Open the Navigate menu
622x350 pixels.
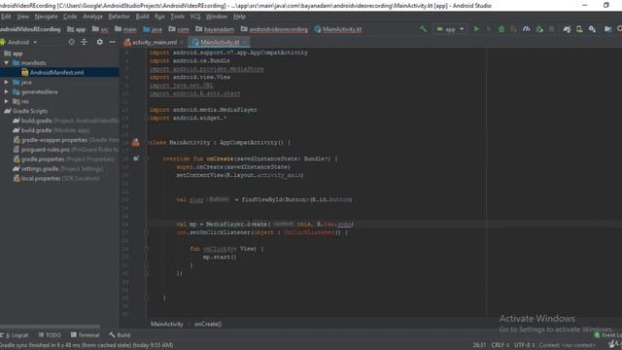click(46, 17)
